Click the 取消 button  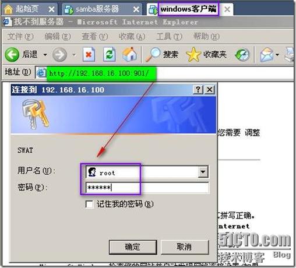185,247
